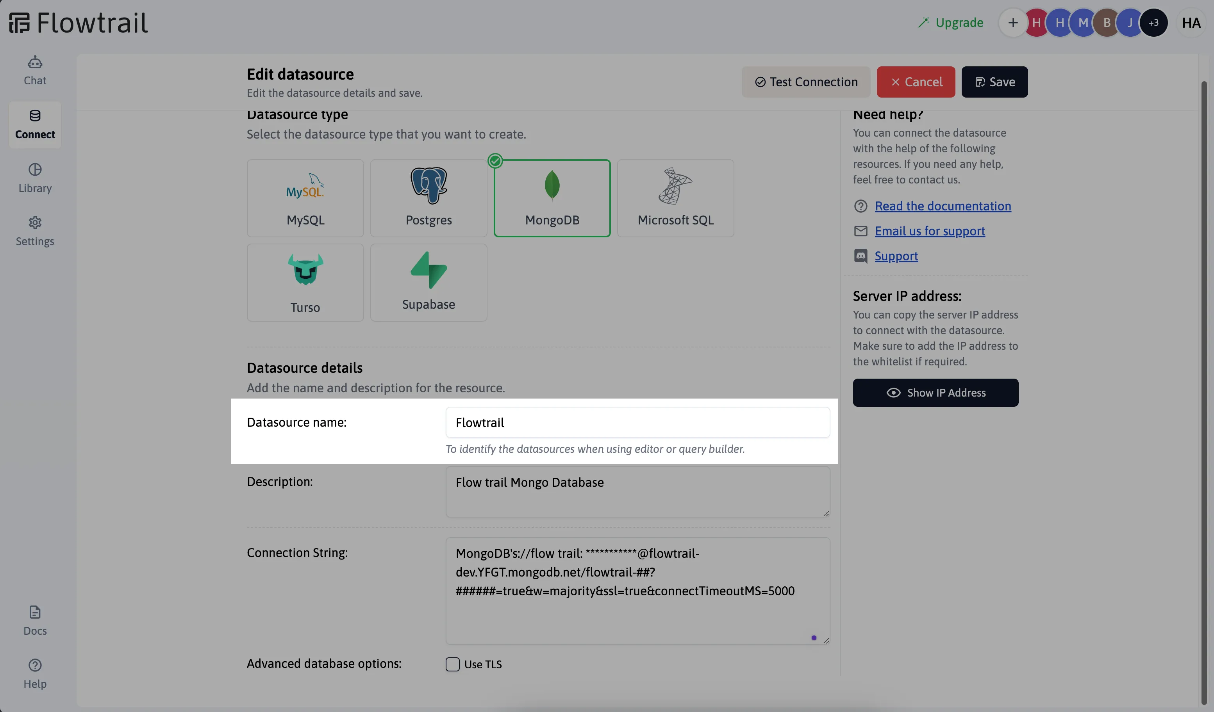Select the MongoDB datasource type

(552, 198)
